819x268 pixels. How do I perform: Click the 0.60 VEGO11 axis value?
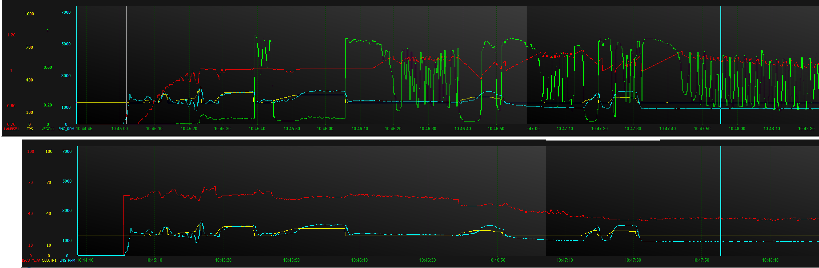point(48,67)
